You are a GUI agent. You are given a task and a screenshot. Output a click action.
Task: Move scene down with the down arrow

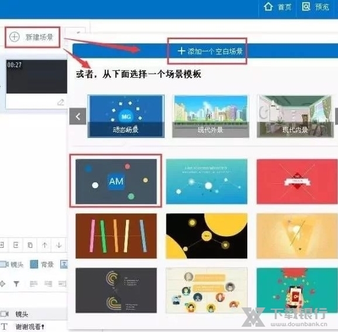point(59,245)
